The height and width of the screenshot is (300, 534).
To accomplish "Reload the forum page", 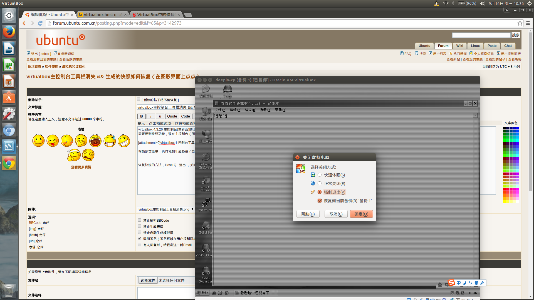I will (40, 23).
